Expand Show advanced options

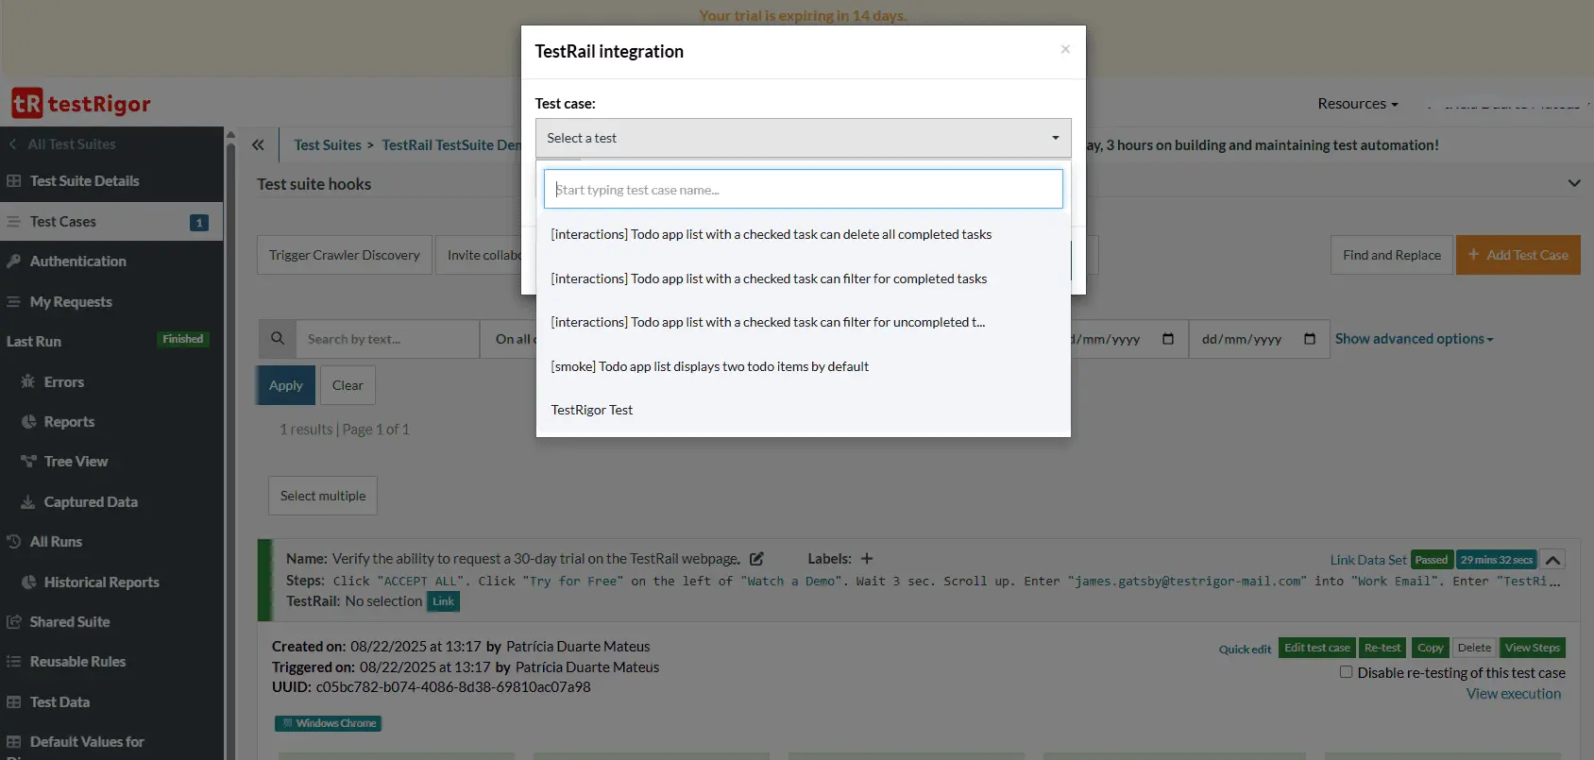point(1414,339)
